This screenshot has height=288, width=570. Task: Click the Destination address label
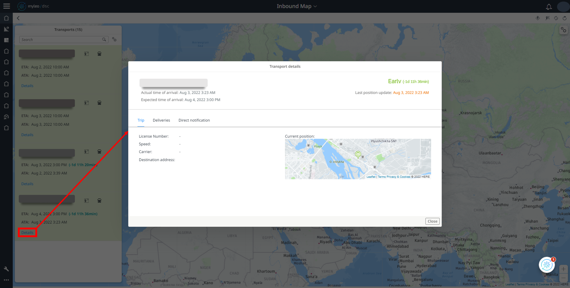point(157,160)
